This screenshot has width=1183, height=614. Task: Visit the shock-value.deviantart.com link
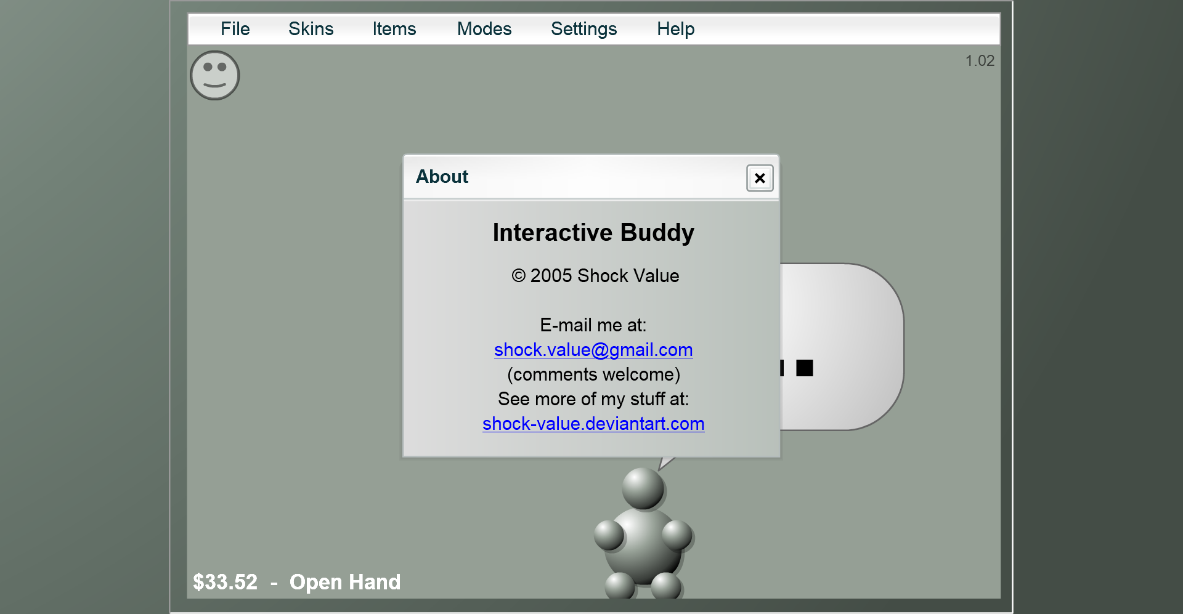pos(593,423)
